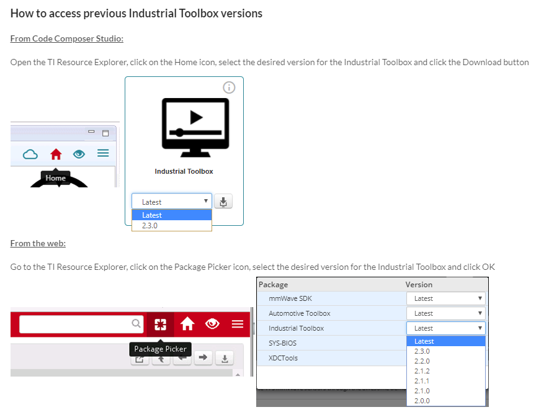
Task: Click the Package column header
Action: click(273, 284)
